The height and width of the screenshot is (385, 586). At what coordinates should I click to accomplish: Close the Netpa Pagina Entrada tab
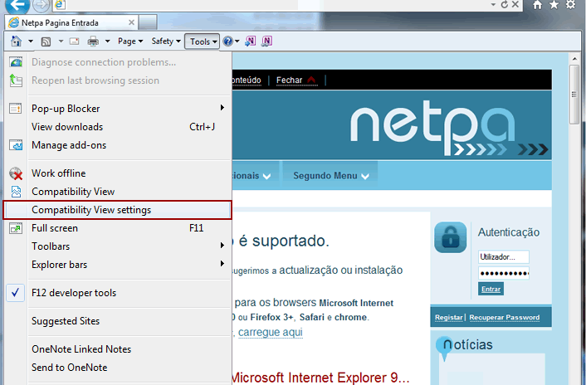(x=131, y=22)
